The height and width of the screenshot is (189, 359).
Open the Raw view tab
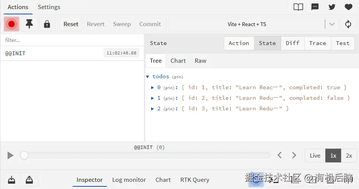click(x=200, y=61)
